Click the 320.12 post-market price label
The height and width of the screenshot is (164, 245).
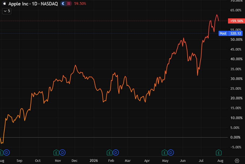(236, 33)
